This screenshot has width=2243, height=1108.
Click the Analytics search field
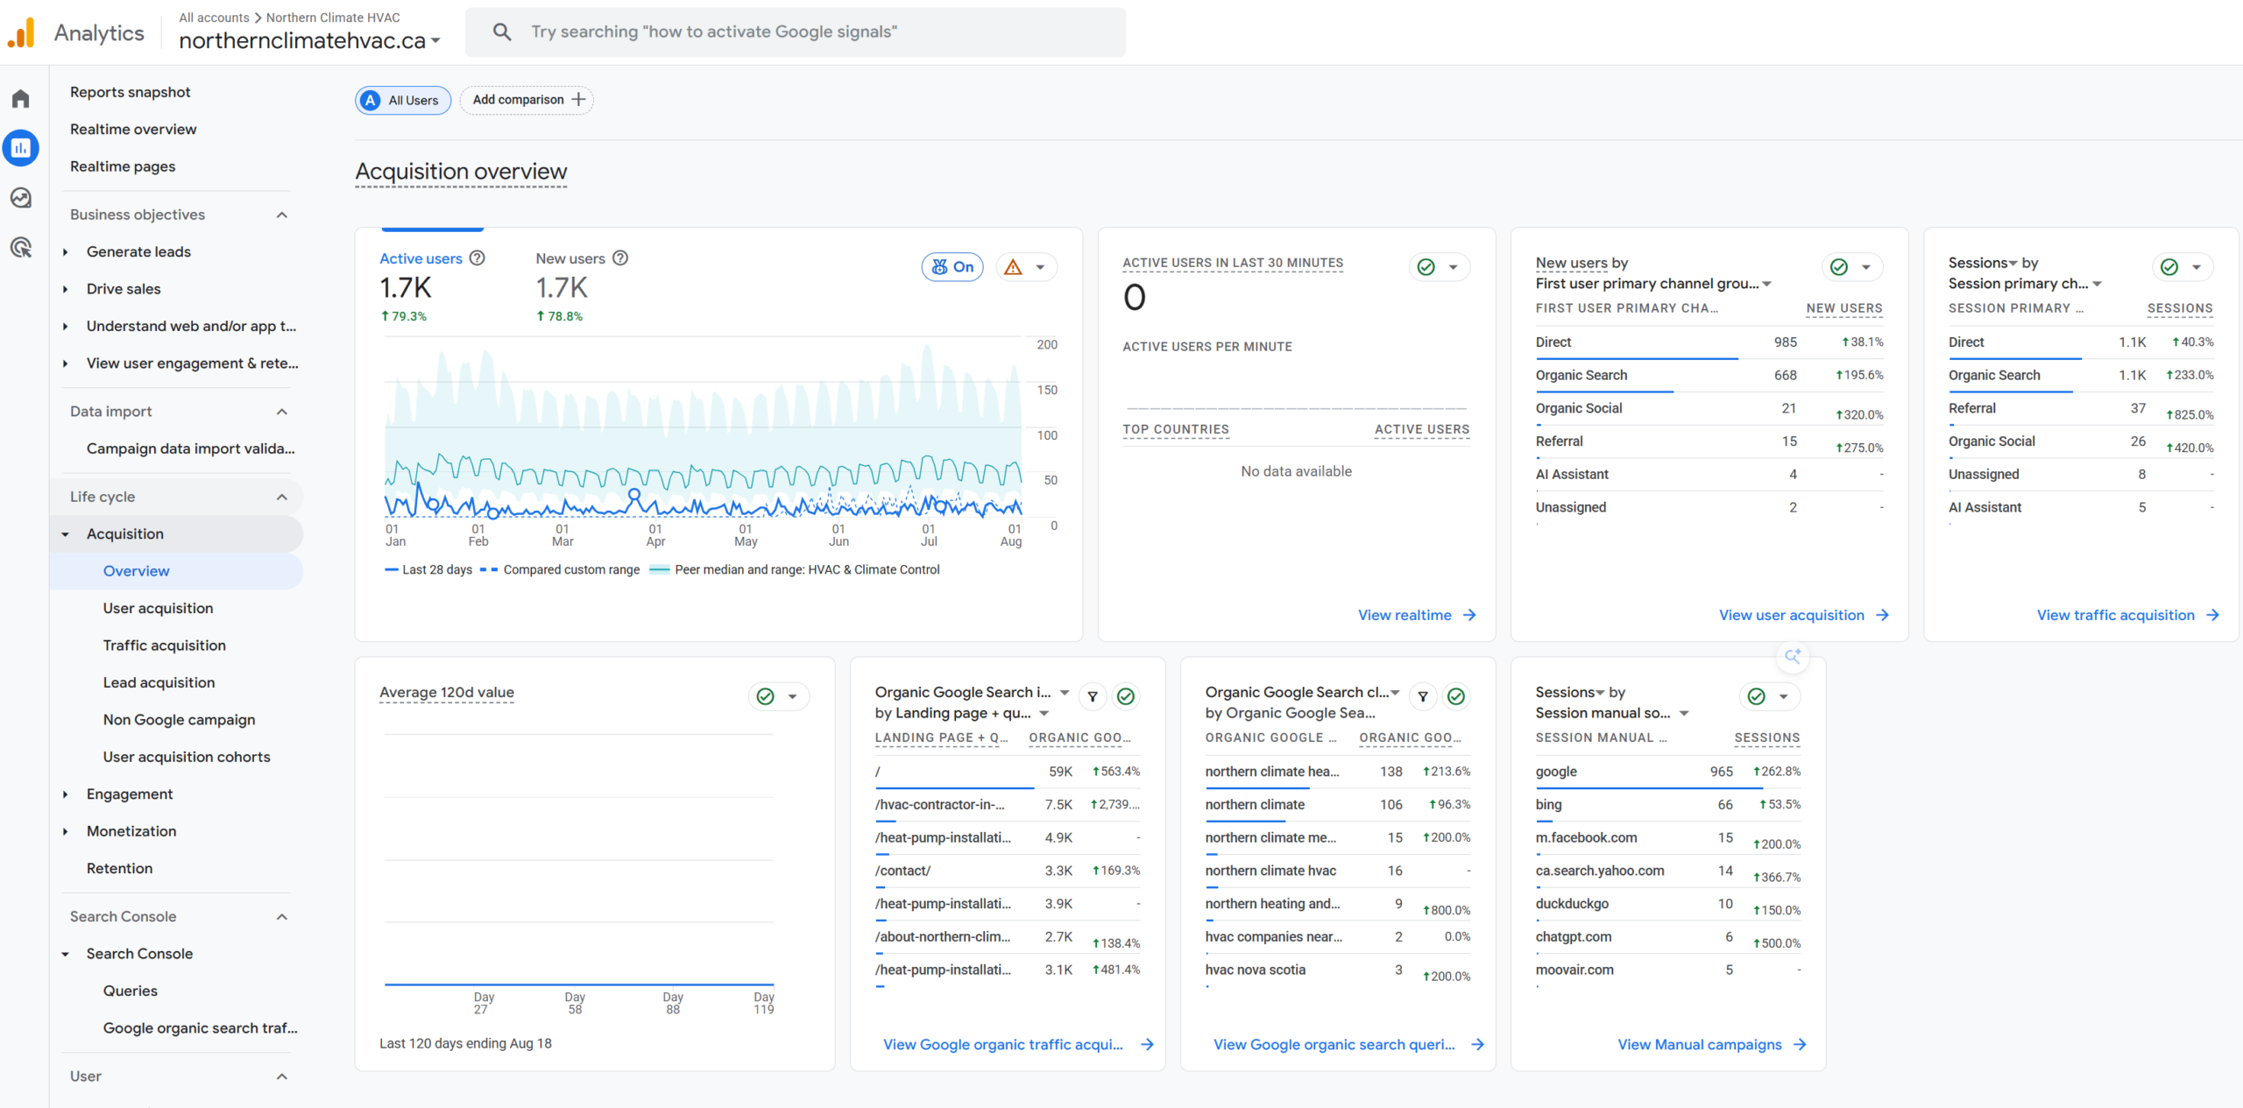796,32
